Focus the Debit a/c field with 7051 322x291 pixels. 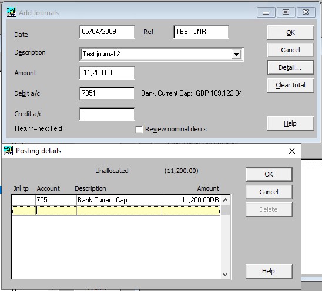(x=107, y=93)
